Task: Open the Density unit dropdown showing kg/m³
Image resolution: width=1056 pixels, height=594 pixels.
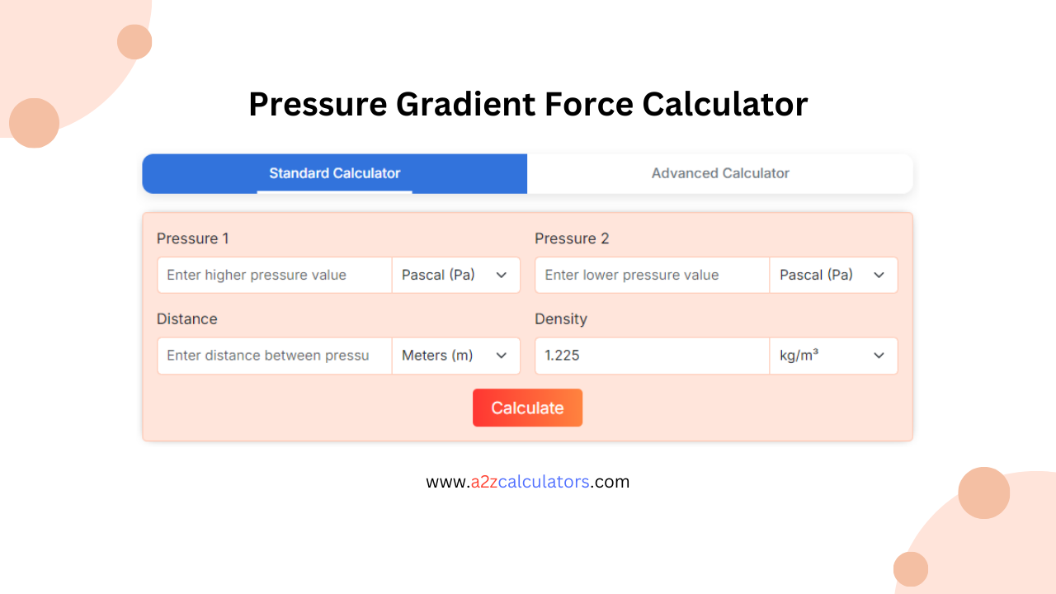Action: (833, 356)
